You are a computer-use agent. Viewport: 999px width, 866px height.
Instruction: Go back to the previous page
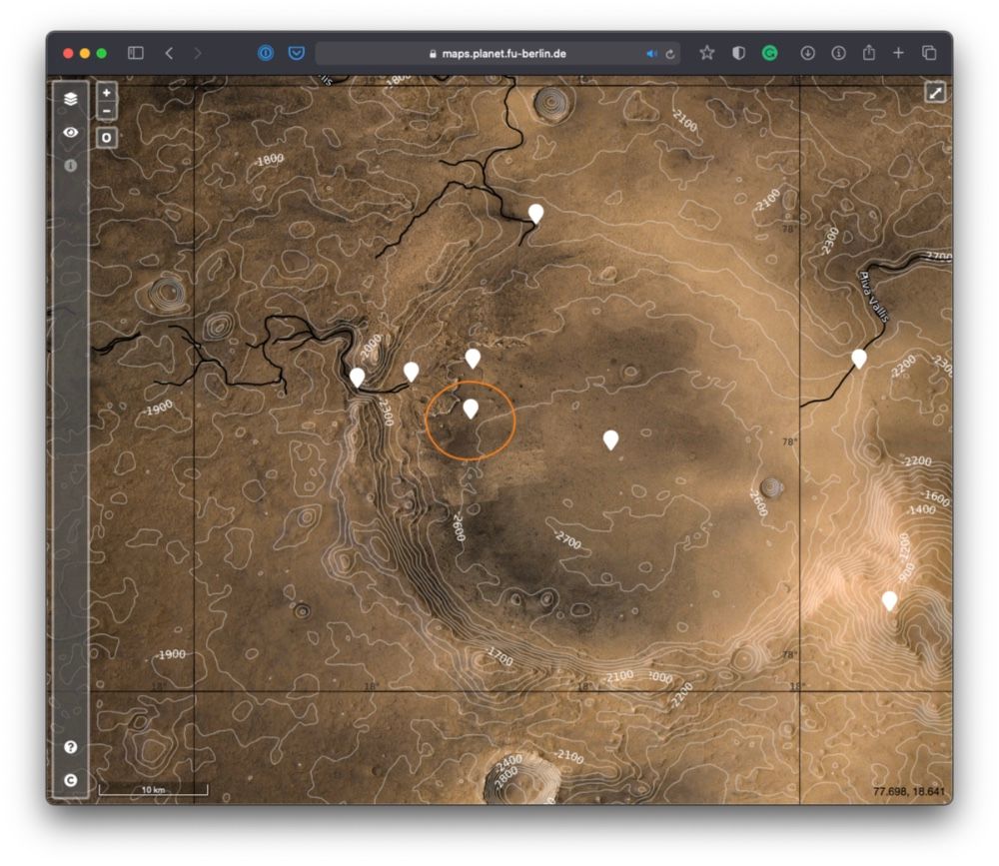coord(169,53)
